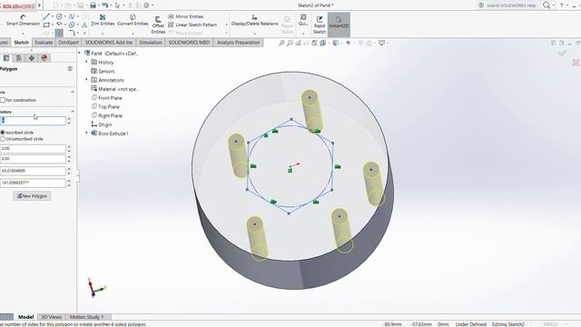This screenshot has height=327, width=581.
Task: Click the View Settings monitor icon
Action: click(x=381, y=43)
